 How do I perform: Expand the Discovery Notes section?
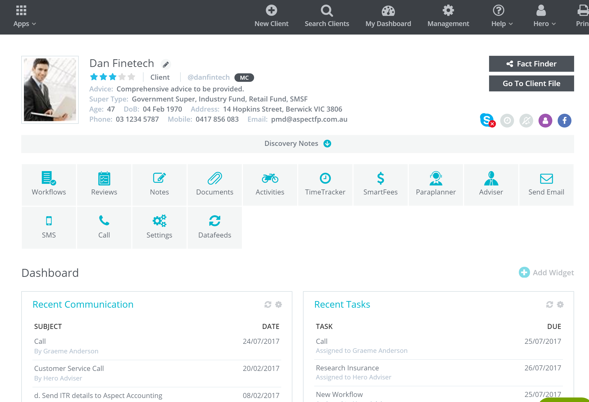pos(327,143)
